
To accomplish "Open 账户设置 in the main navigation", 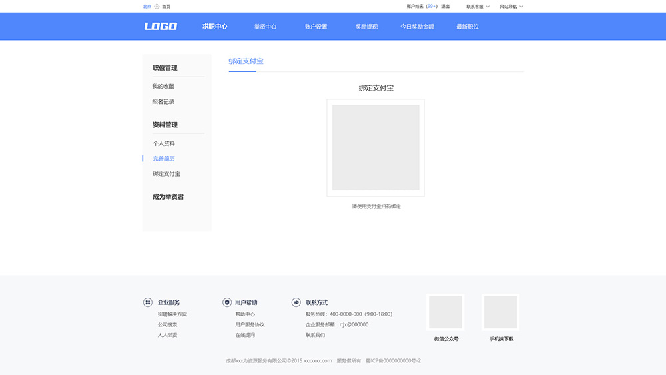I will coord(316,27).
